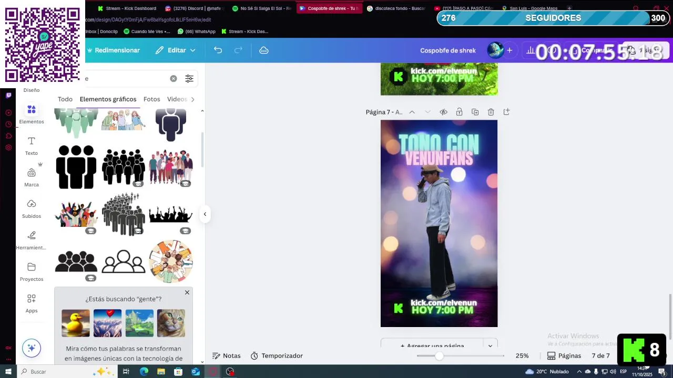Open the Páginas grid view
The height and width of the screenshot is (378, 673).
[x=564, y=355]
